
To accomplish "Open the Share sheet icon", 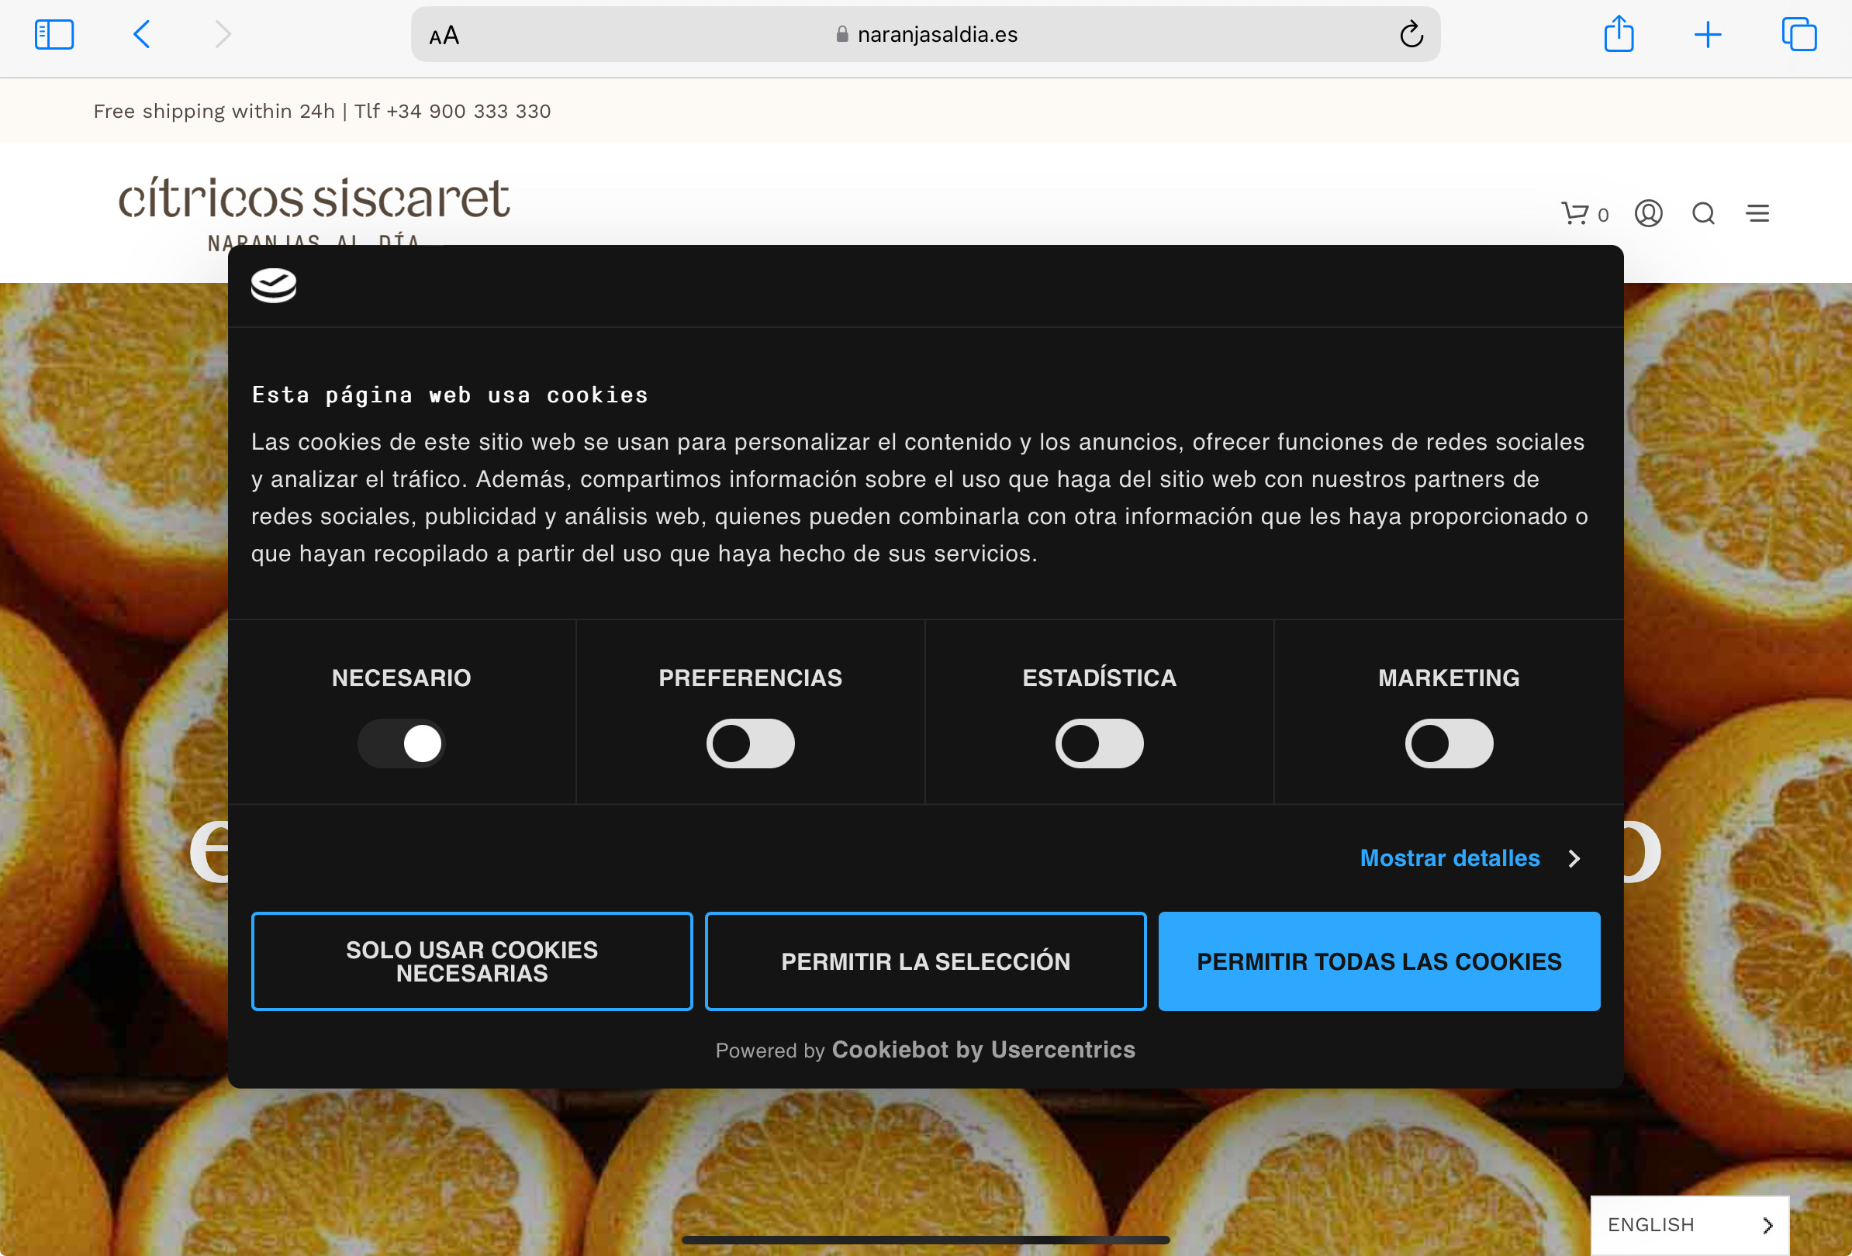I will (x=1619, y=34).
